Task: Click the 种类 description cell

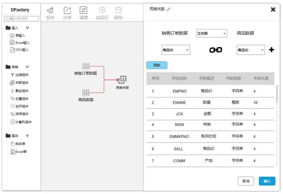Action: point(207,124)
